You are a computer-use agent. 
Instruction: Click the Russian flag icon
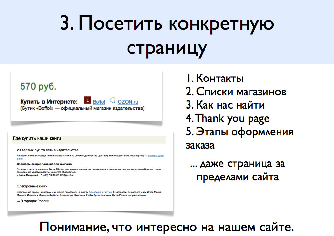click(x=18, y=201)
